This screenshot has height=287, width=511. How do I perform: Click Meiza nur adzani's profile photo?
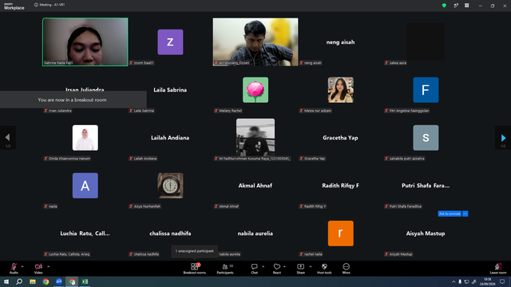pyautogui.click(x=341, y=90)
